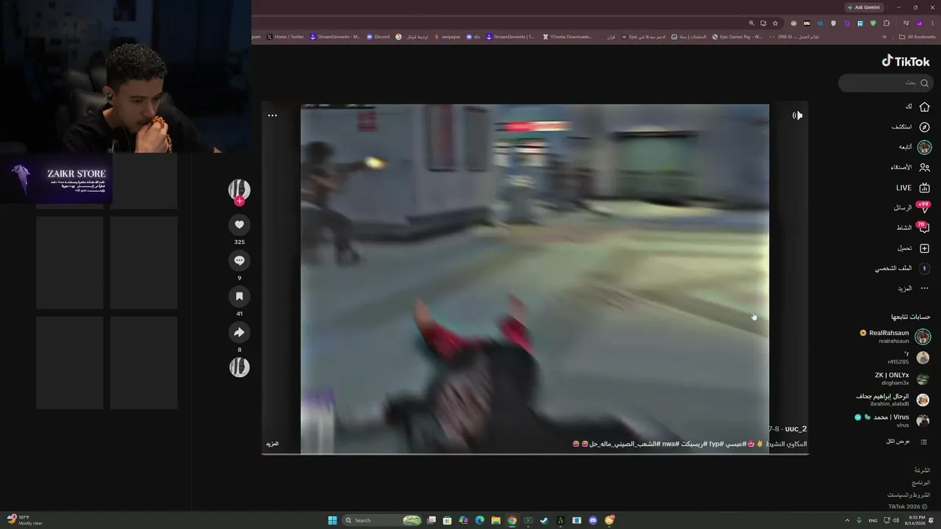941x529 pixels.
Task: Click the #fyp hashtag in the caption
Action: [x=716, y=444]
